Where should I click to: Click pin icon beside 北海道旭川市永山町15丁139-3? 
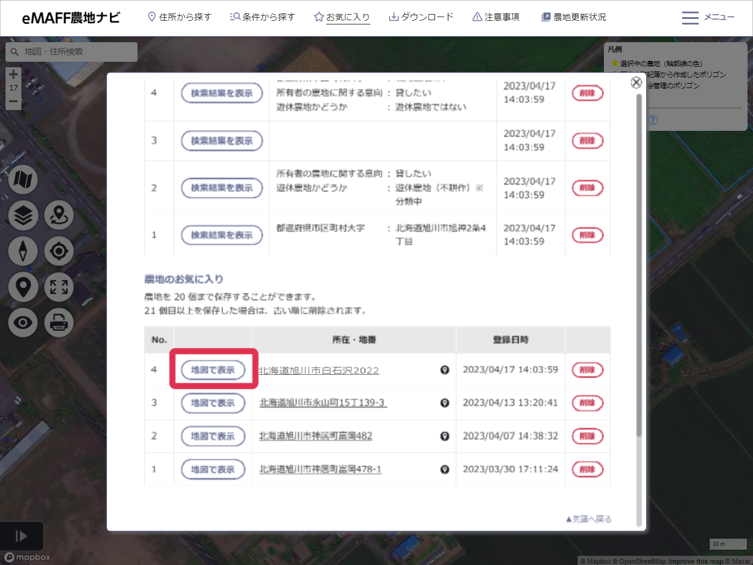pos(445,403)
